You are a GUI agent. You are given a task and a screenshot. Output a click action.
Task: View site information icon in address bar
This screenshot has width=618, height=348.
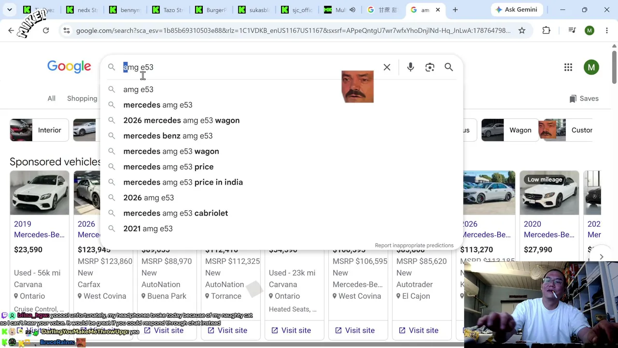[x=66, y=30]
